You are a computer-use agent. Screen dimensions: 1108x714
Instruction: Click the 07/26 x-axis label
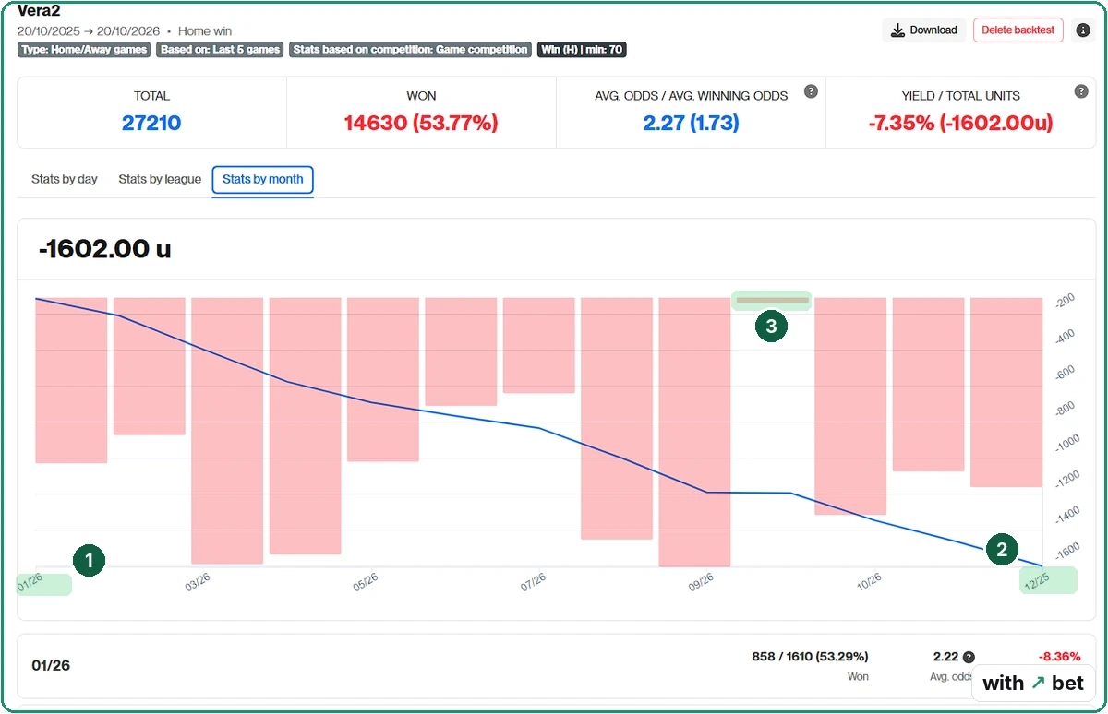534,582
